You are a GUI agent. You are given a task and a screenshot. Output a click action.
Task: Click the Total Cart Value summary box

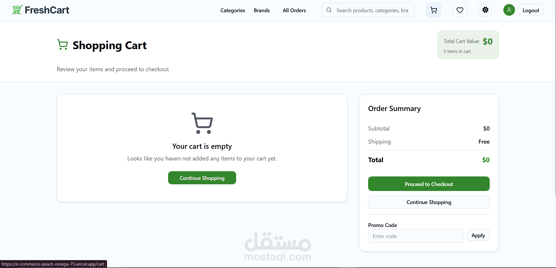(x=468, y=45)
